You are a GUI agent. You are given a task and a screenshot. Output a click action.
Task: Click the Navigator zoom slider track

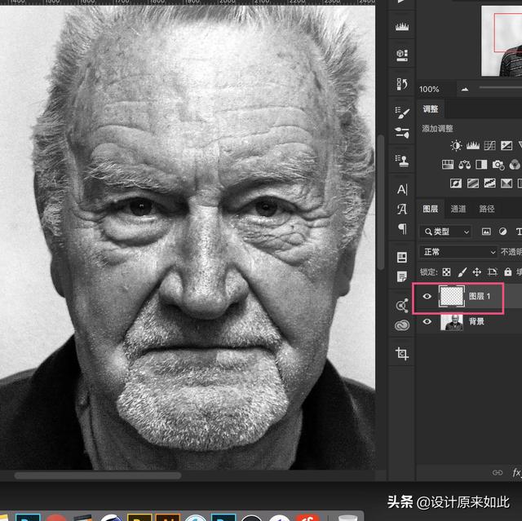pyautogui.click(x=500, y=87)
